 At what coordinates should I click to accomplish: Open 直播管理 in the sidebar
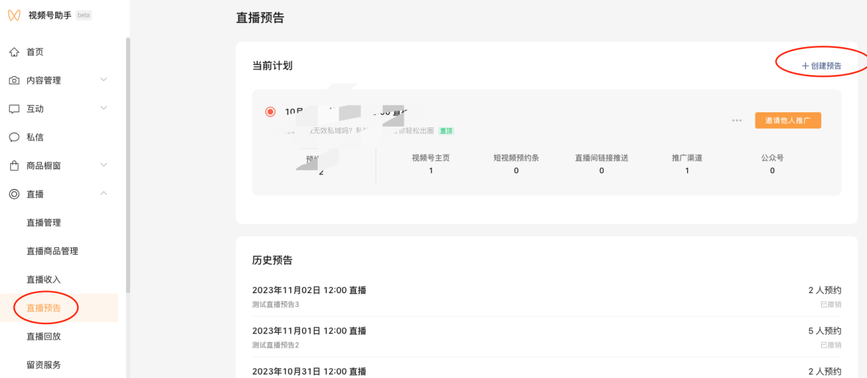point(44,223)
